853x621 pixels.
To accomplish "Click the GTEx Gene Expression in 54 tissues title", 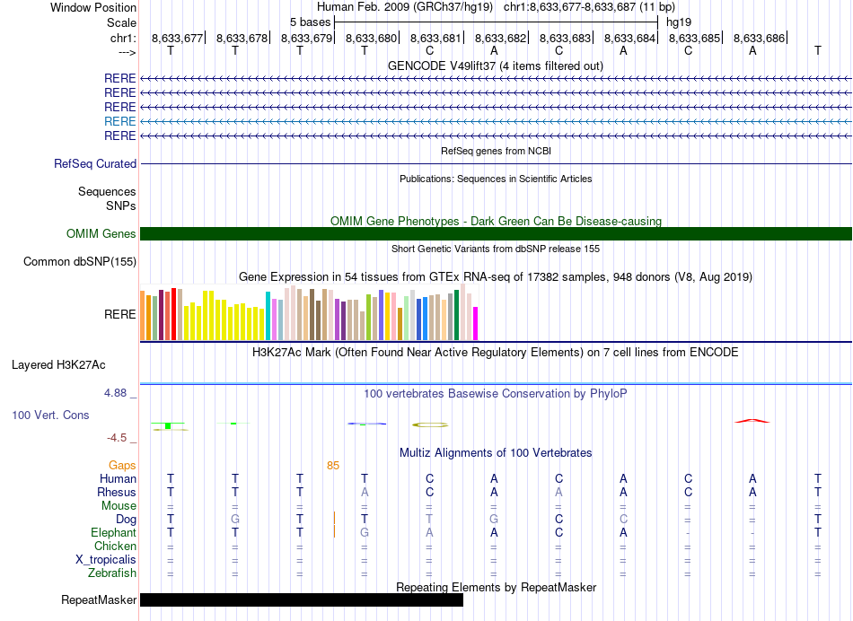I will point(496,276).
